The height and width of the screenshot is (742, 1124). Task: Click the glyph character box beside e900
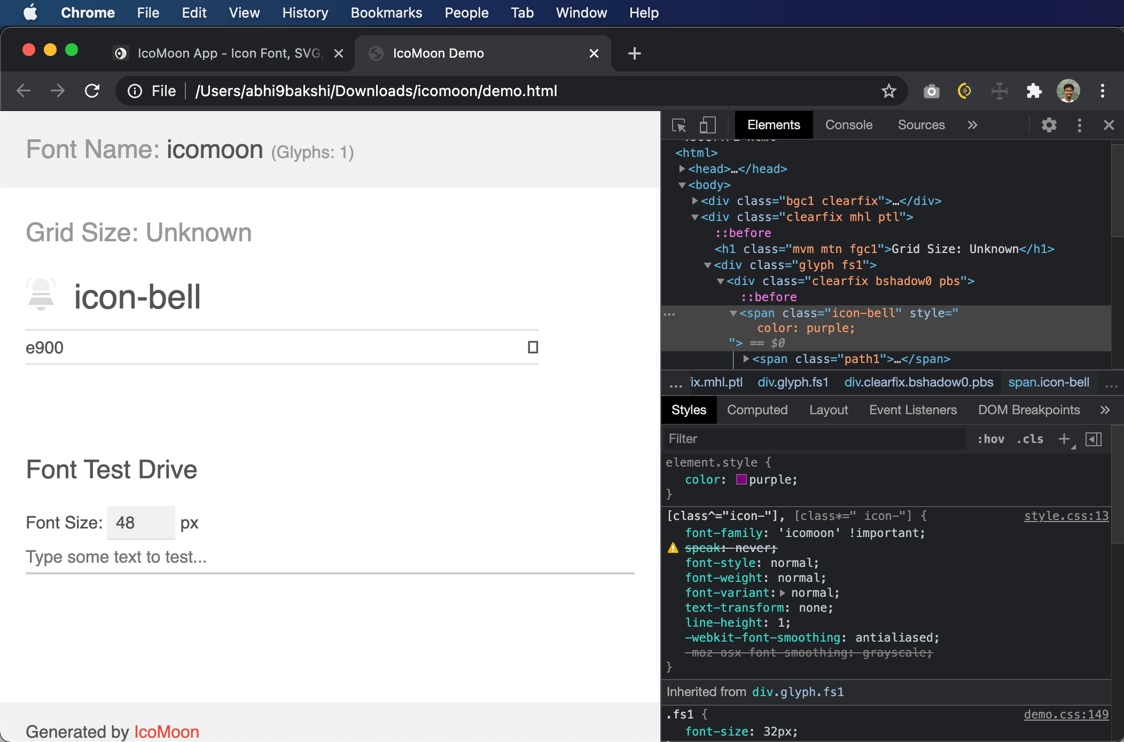click(x=533, y=348)
